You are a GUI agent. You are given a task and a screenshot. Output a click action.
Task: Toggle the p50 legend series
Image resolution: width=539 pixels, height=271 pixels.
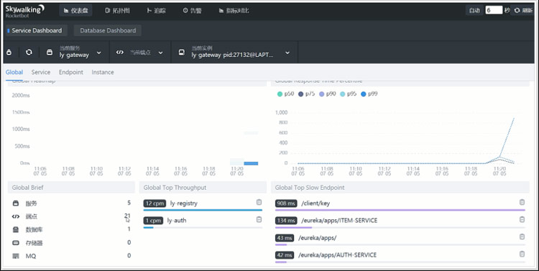pos(285,94)
